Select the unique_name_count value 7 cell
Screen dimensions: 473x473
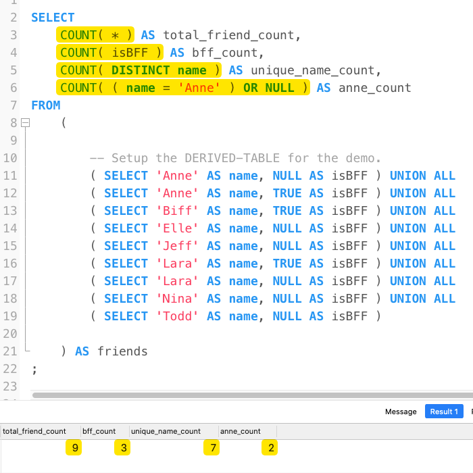pos(211,447)
